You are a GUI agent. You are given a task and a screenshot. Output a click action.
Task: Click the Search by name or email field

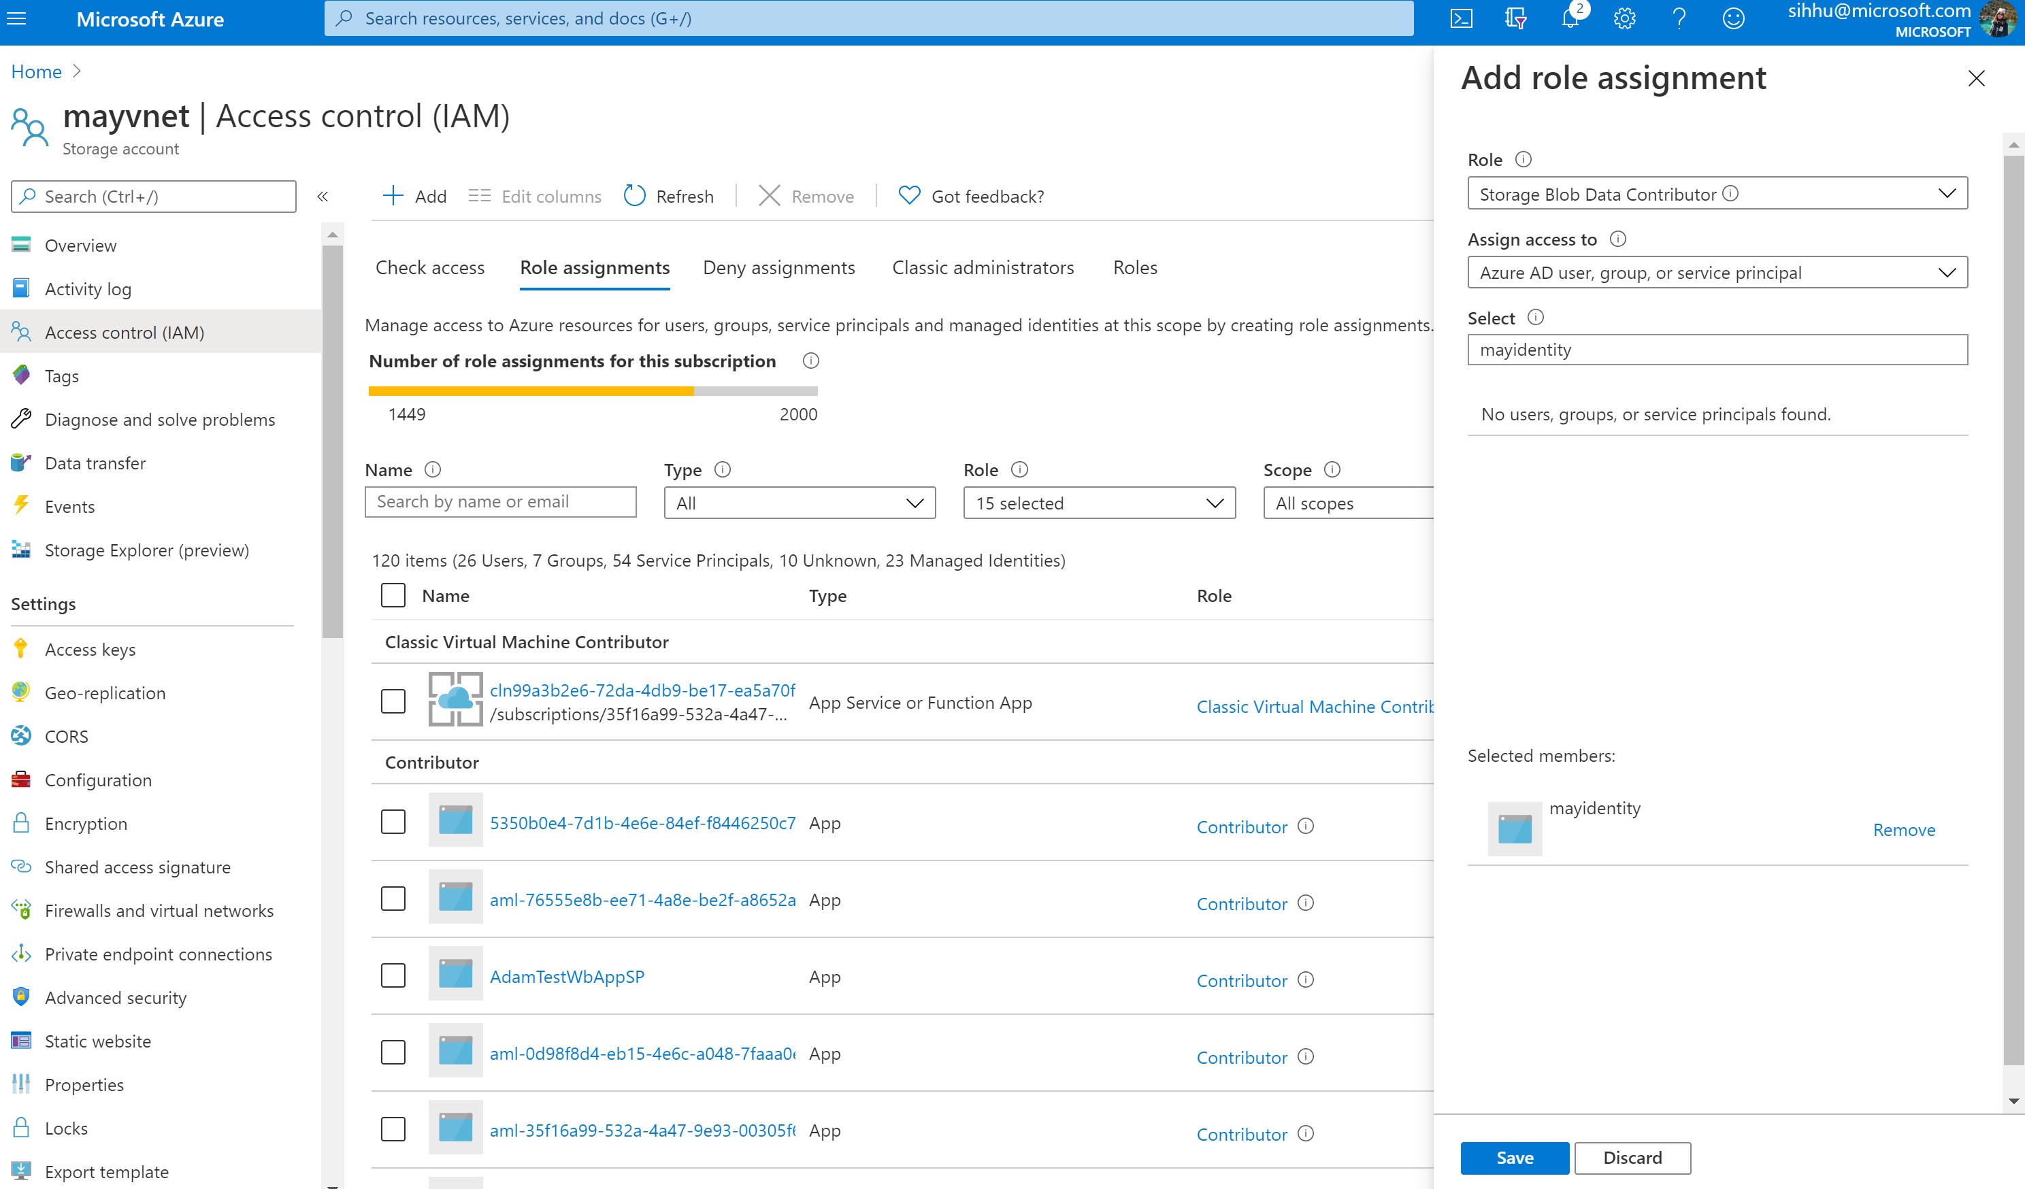[500, 501]
